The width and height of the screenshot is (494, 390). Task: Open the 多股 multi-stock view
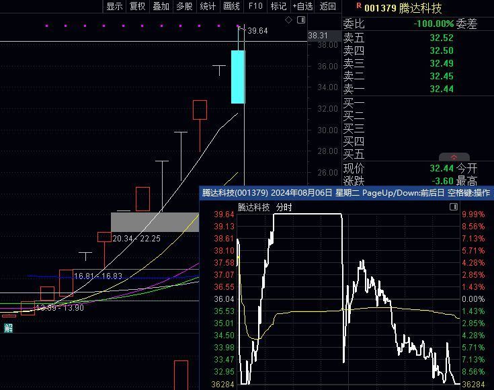coord(184,6)
